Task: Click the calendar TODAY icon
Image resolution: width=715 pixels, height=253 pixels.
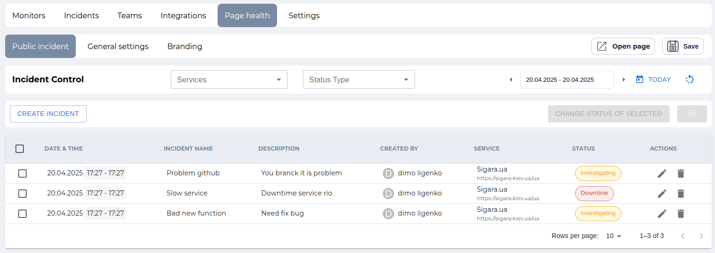Action: (640, 80)
